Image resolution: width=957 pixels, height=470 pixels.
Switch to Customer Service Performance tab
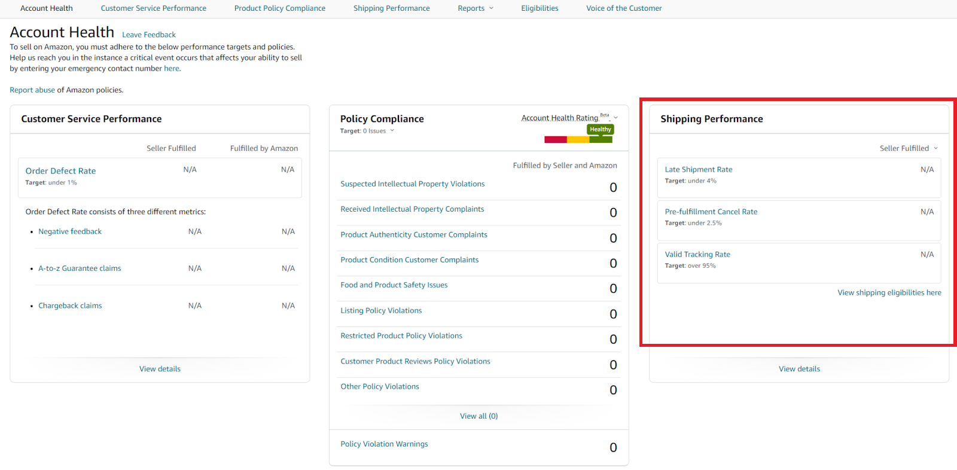[153, 8]
